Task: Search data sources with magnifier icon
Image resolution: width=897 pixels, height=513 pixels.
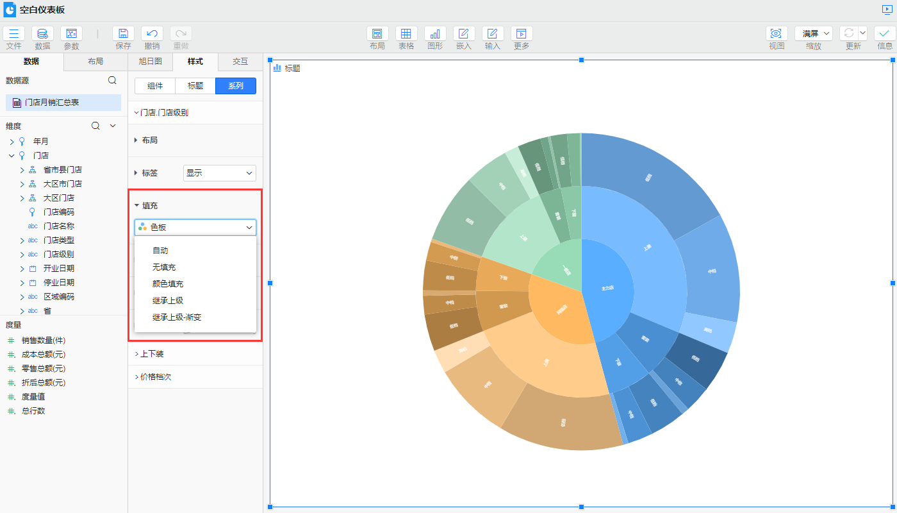Action: coord(112,80)
